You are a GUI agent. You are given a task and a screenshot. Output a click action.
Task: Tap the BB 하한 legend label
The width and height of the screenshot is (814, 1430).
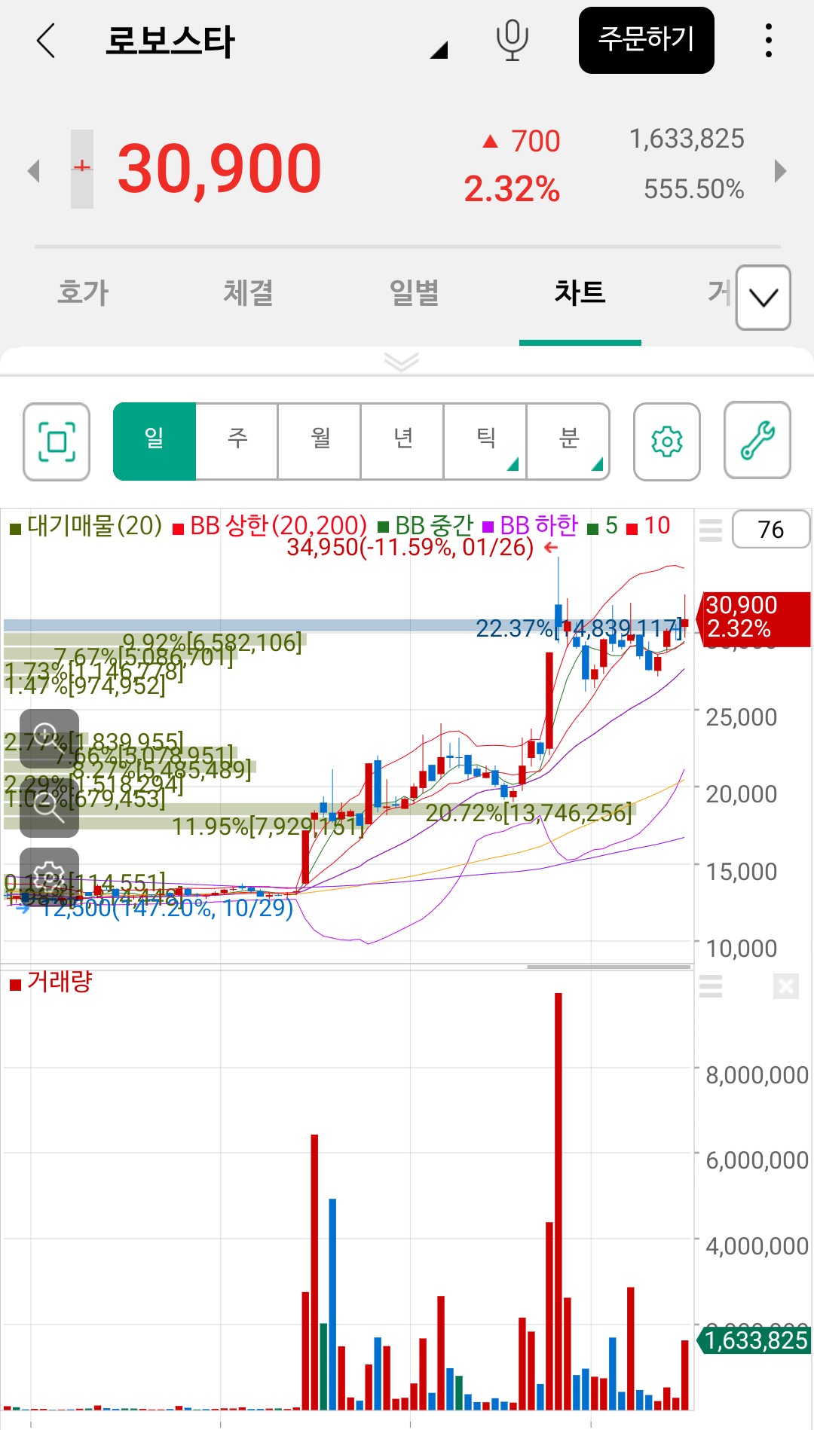[531, 525]
